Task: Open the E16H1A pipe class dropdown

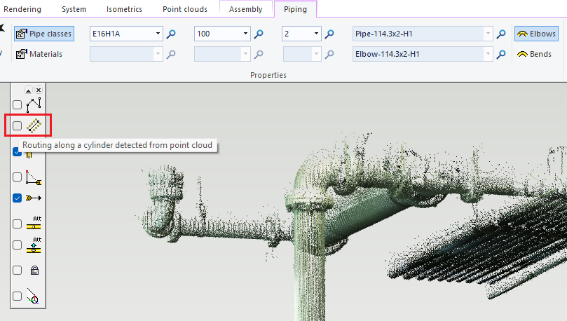Action: (158, 34)
